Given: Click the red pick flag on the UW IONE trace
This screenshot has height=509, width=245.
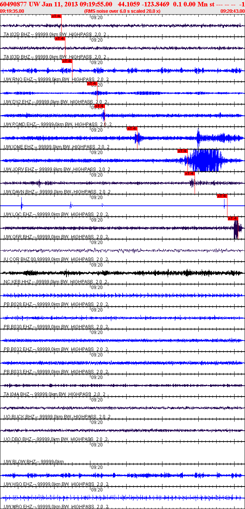Looking at the screenshot, I should pyautogui.click(x=132, y=129).
